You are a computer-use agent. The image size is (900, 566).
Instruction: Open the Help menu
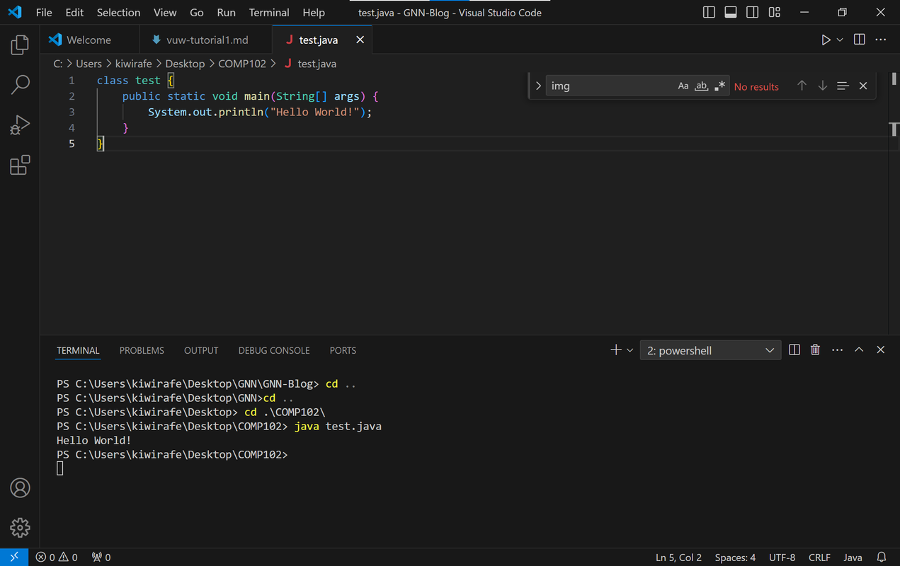[x=314, y=12]
